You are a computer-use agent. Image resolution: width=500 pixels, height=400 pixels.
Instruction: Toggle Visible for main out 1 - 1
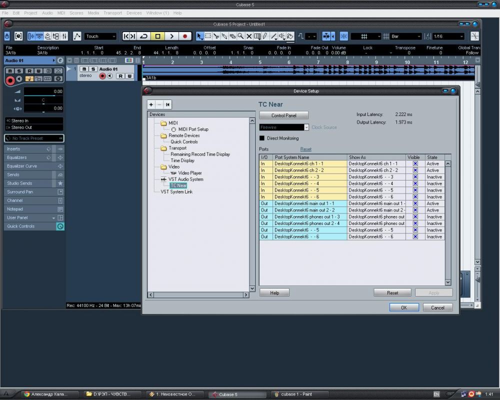415,203
